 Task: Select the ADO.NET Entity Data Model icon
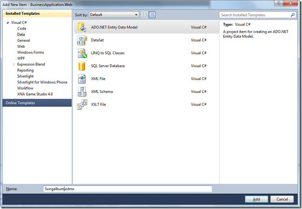(x=82, y=27)
